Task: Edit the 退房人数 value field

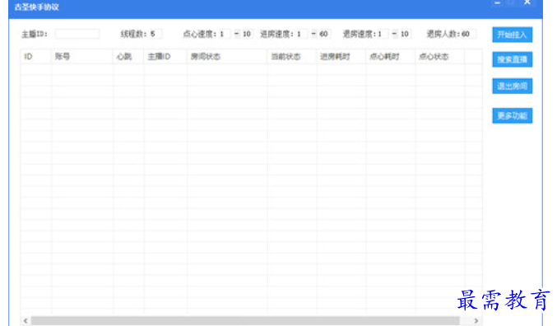Action: click(x=468, y=34)
